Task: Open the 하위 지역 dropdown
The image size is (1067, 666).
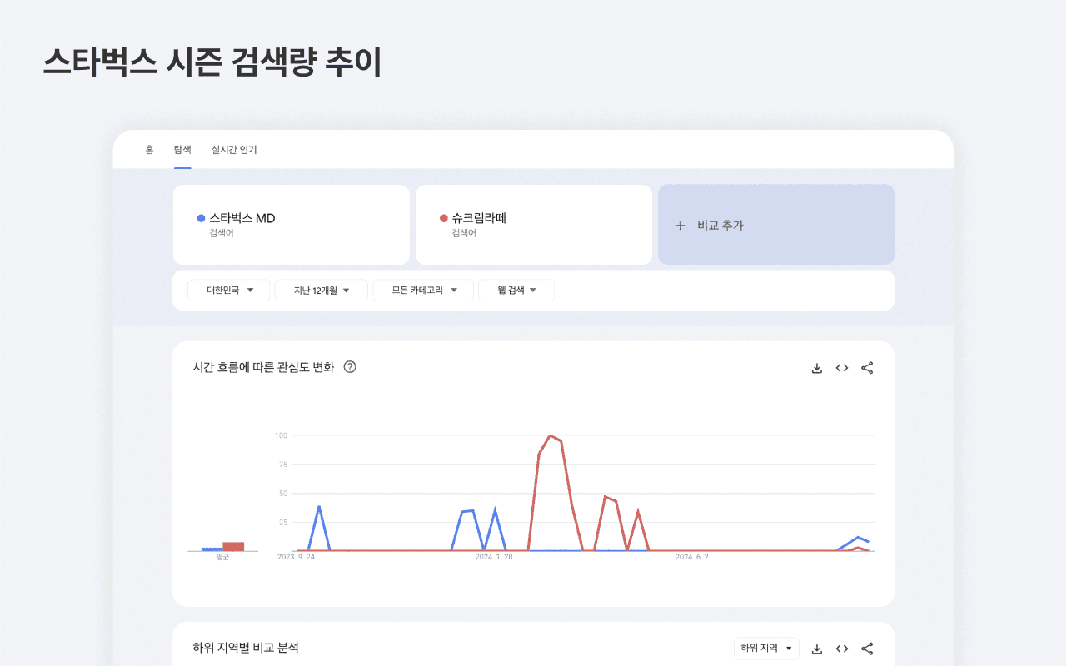Action: [x=766, y=649]
